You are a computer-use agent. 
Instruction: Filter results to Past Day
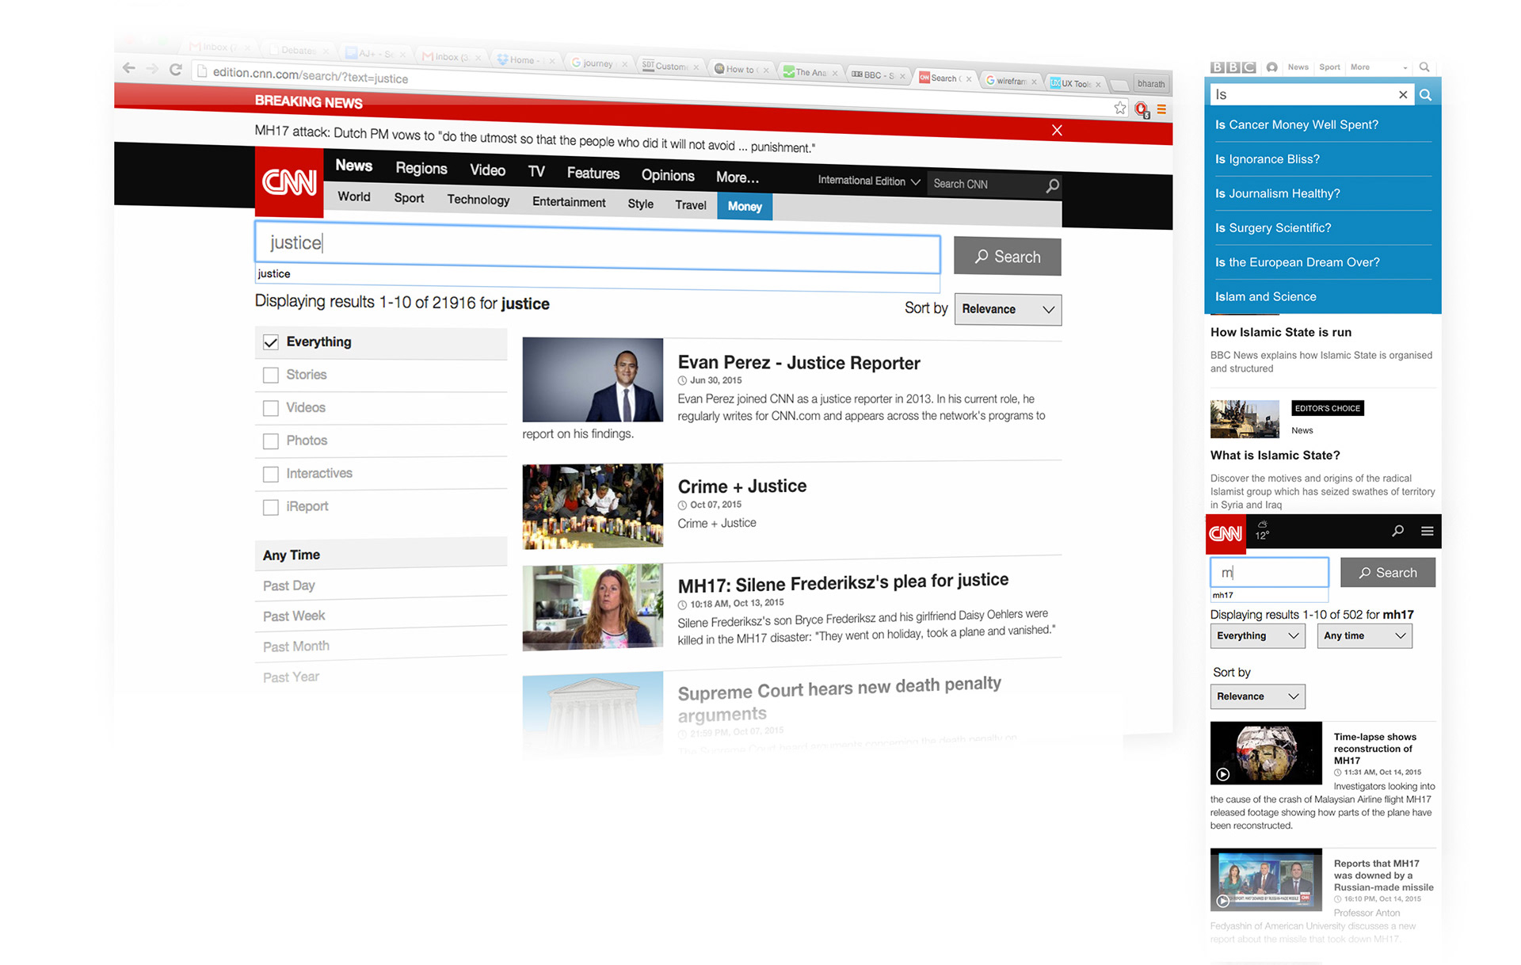(288, 586)
